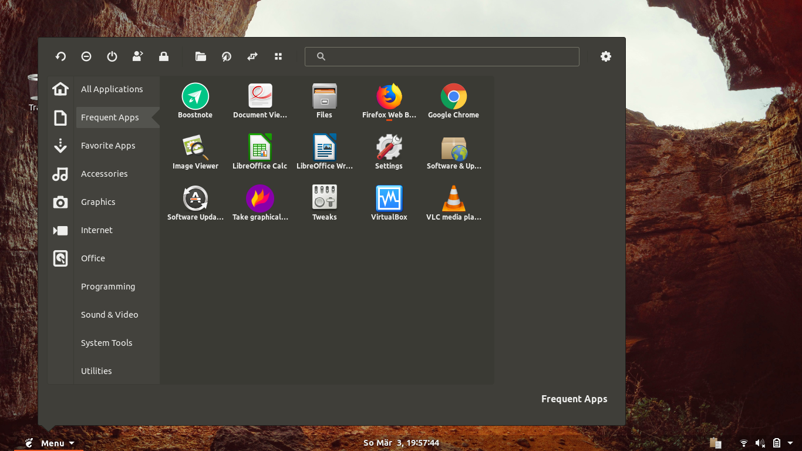The width and height of the screenshot is (802, 451).
Task: Click the Menu button in bottom panel
Action: (49, 443)
